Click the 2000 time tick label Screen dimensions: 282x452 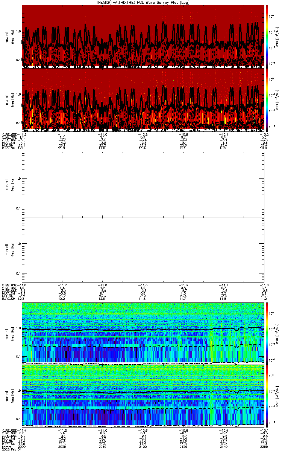point(23,447)
